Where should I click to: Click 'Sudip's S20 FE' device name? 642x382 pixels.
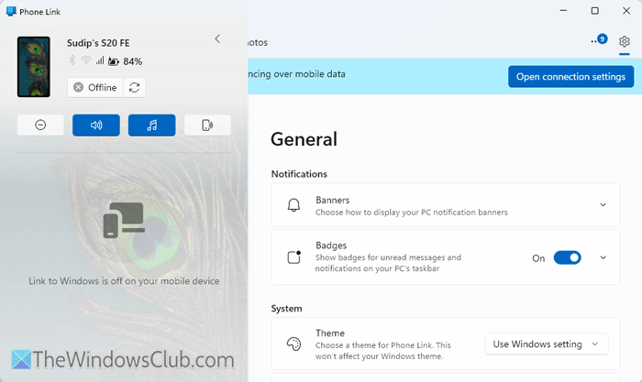[98, 43]
